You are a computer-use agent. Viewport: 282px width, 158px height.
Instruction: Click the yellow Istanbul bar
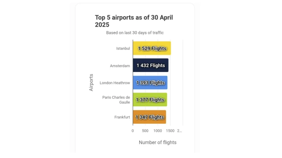click(152, 48)
